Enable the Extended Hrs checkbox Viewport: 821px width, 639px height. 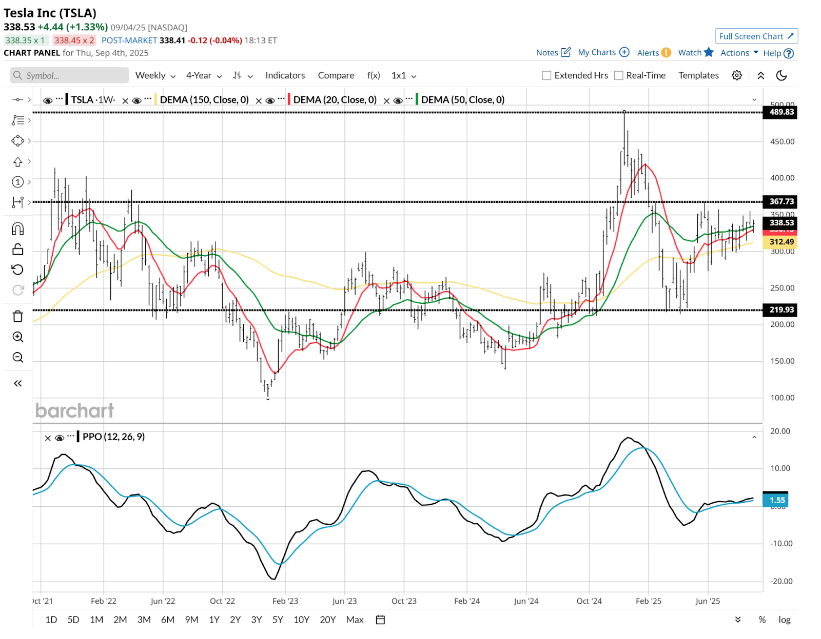click(x=546, y=75)
